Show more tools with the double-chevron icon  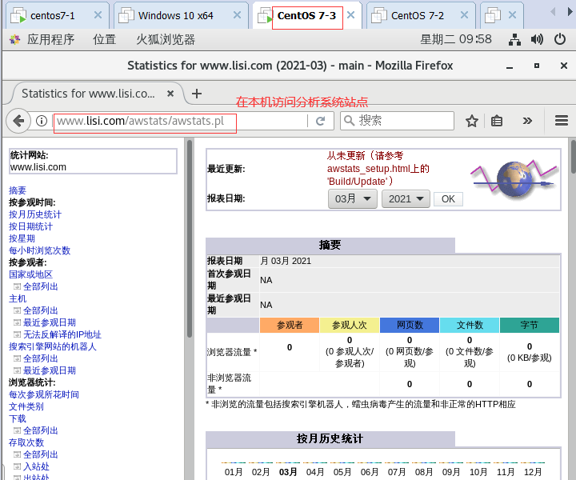tap(527, 121)
